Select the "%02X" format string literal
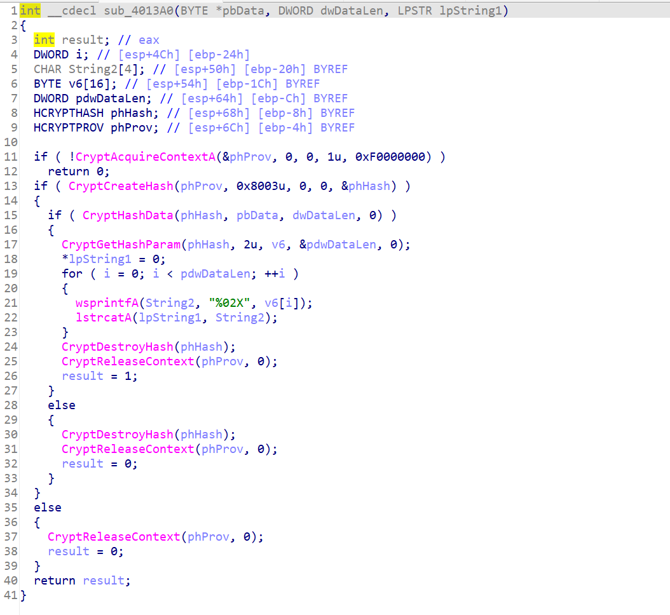The height and width of the screenshot is (615, 670). 229,303
